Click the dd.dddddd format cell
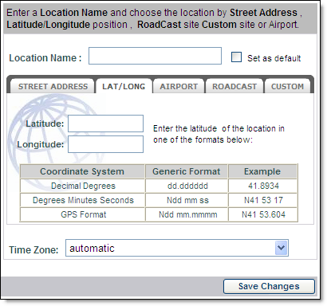Viewport: 327px width, 306px height. [187, 186]
